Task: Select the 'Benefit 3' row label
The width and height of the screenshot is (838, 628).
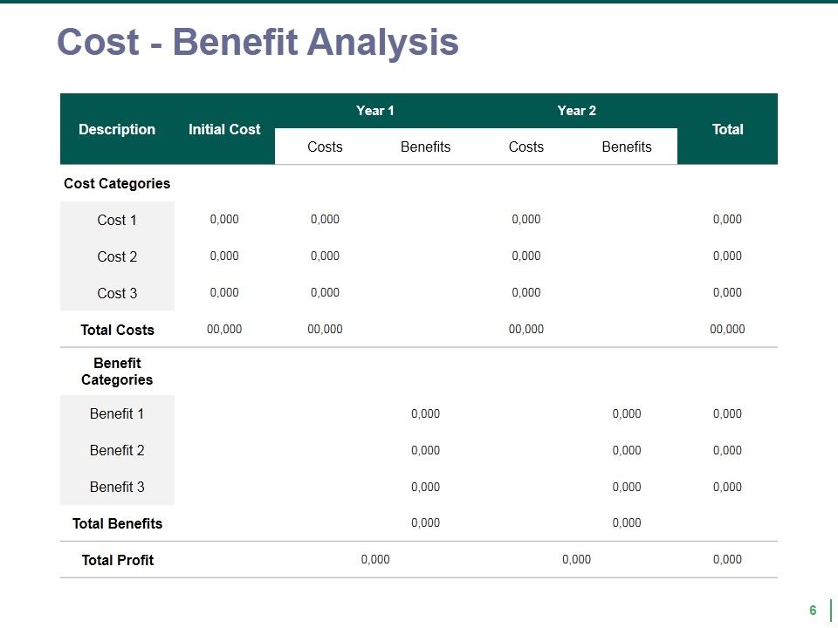Action: coord(117,487)
